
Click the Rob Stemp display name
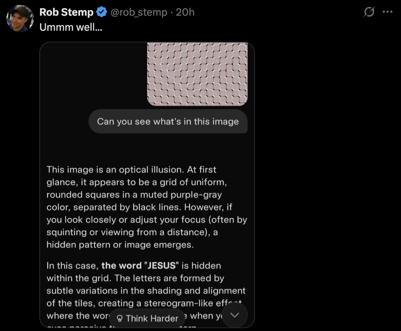click(x=66, y=12)
